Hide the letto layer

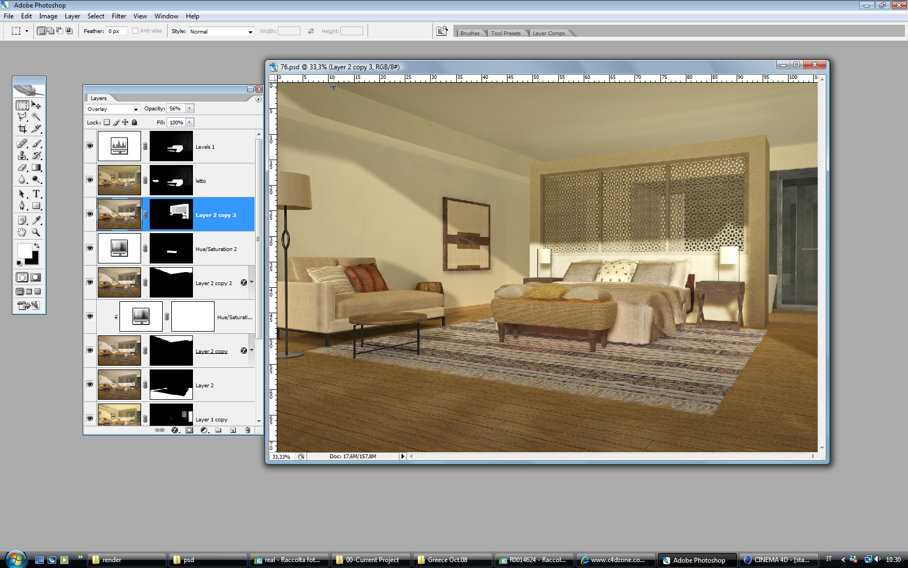click(90, 180)
